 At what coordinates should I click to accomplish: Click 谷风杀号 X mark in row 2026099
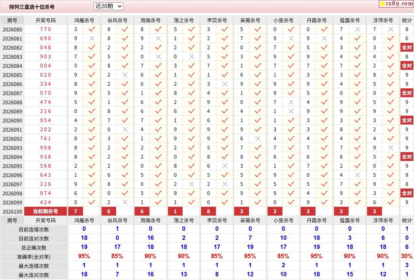coord(125,202)
